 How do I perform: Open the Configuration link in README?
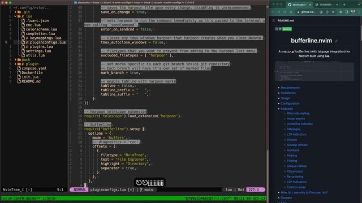(290, 104)
